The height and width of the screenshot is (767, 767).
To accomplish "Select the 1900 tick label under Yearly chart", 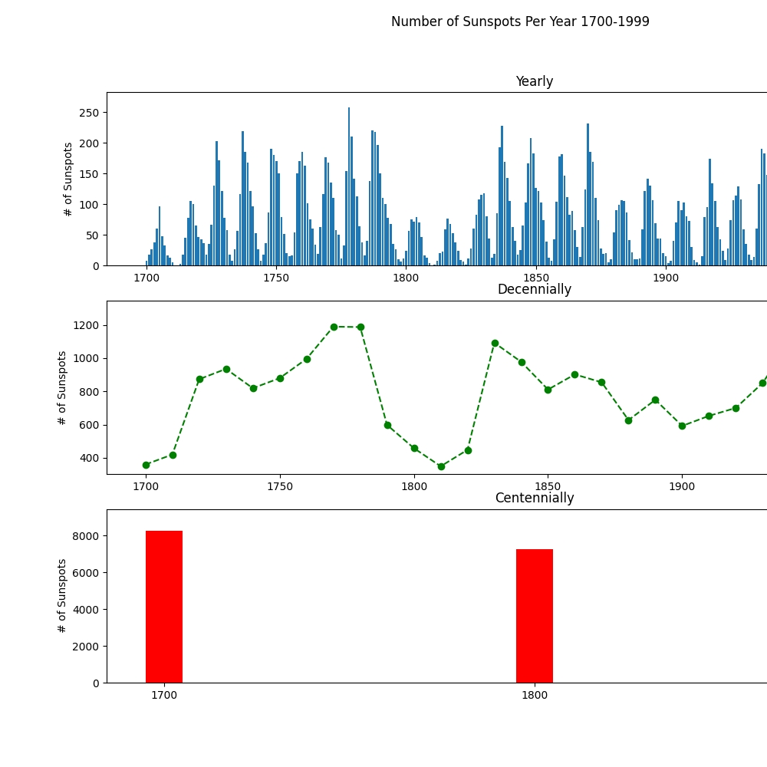I will (x=666, y=278).
